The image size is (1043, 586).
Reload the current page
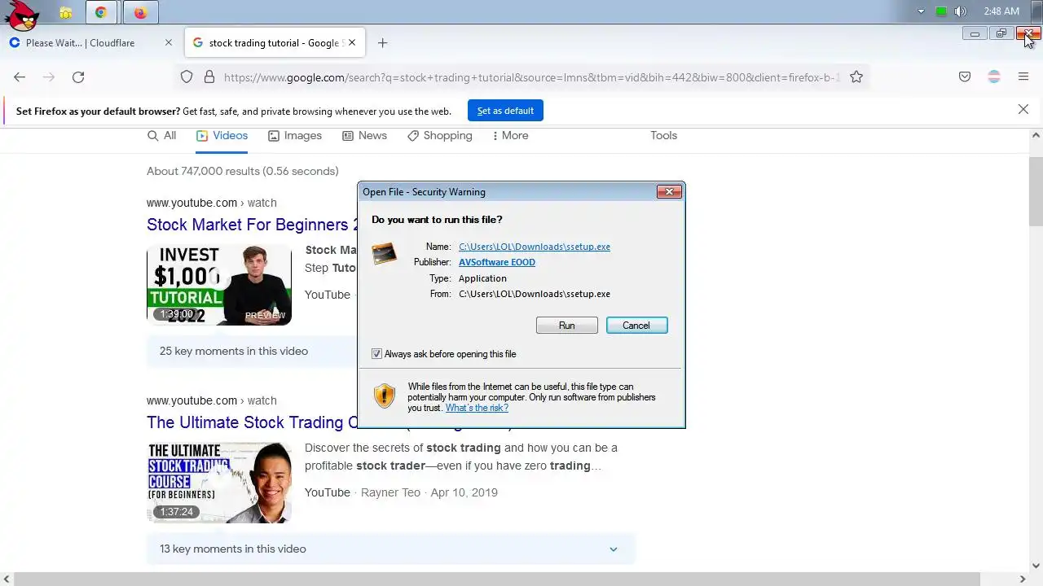pyautogui.click(x=78, y=77)
